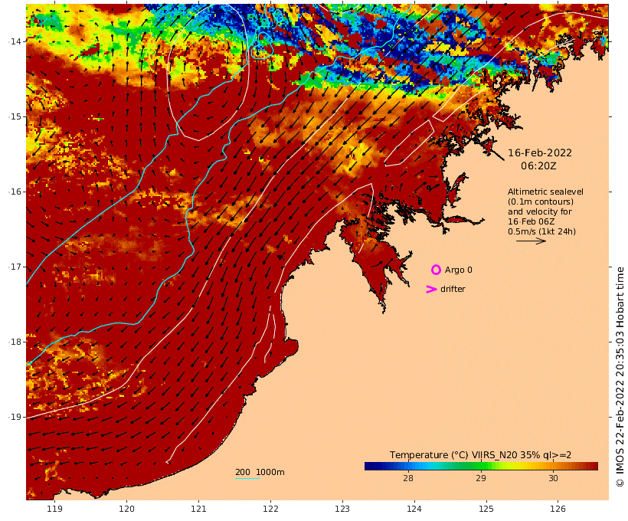The image size is (628, 521).
Task: Click the '16 Feb 06Z' text line
Action: [x=531, y=221]
